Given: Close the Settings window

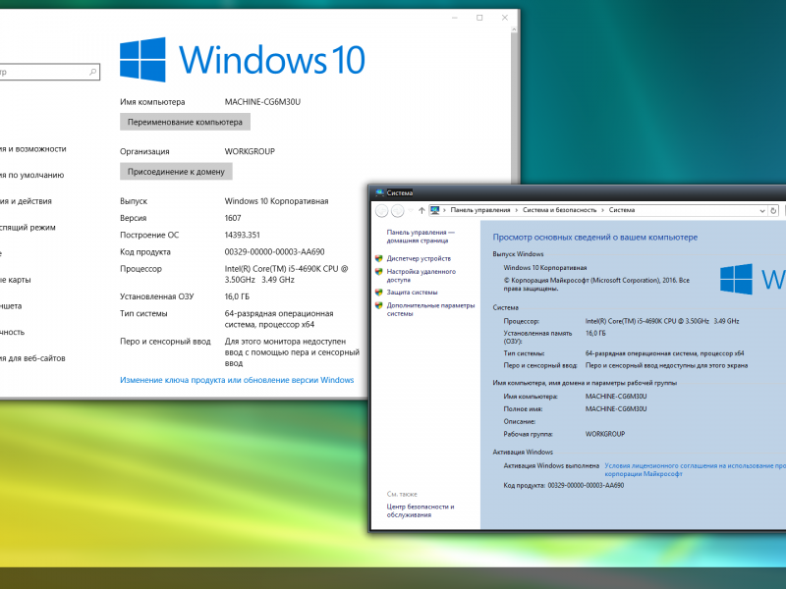Looking at the screenshot, I should (x=505, y=18).
